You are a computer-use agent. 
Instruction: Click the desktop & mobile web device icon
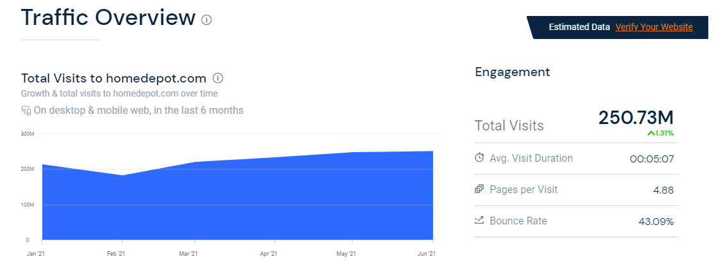point(26,111)
